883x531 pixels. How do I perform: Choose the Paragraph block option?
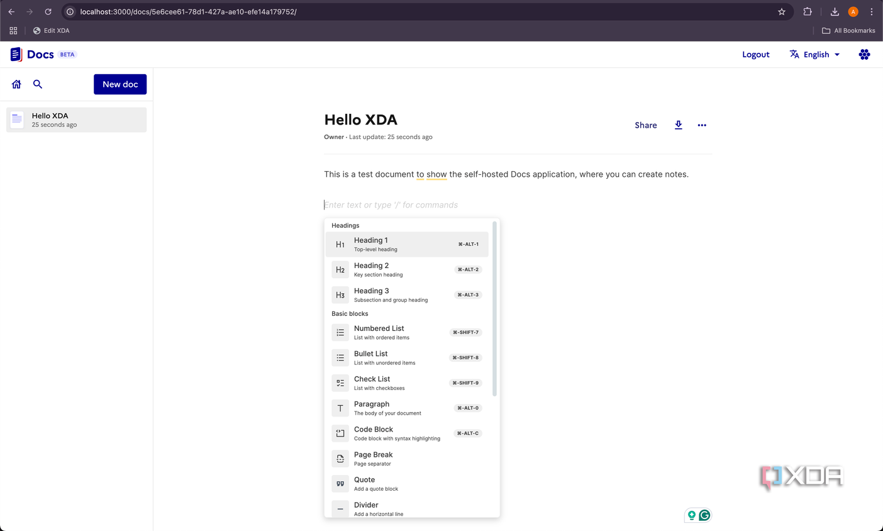[407, 408]
